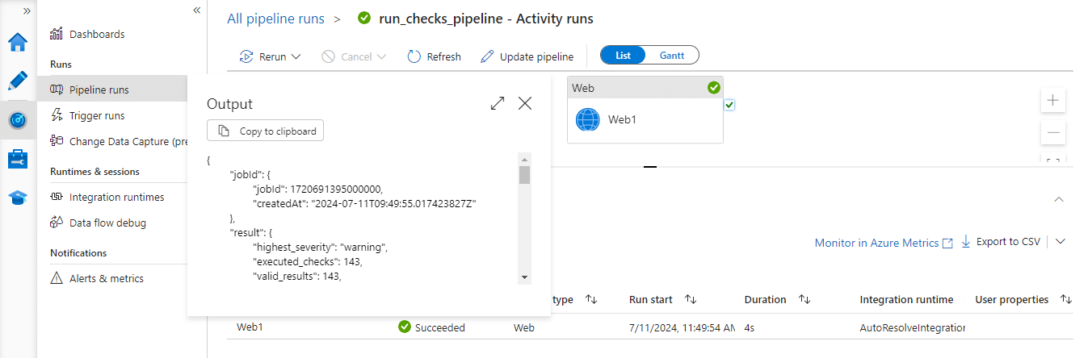The height and width of the screenshot is (358, 1092).
Task: Sort by Run start column
Action: coord(690,299)
